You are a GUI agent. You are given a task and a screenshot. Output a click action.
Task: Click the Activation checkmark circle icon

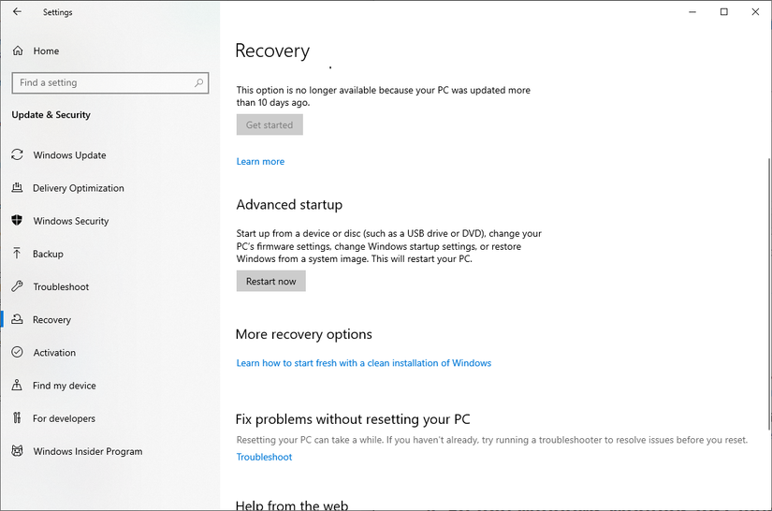click(x=17, y=353)
